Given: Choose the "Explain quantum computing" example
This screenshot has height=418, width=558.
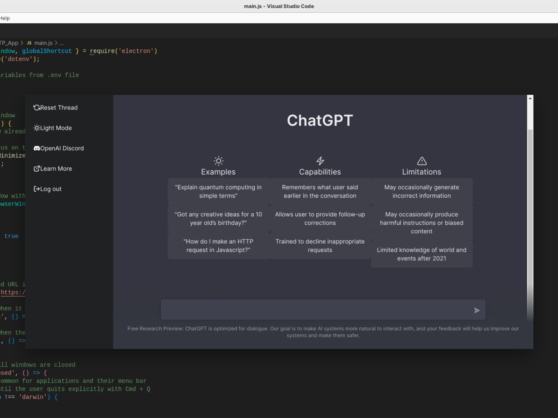Looking at the screenshot, I should (218, 192).
